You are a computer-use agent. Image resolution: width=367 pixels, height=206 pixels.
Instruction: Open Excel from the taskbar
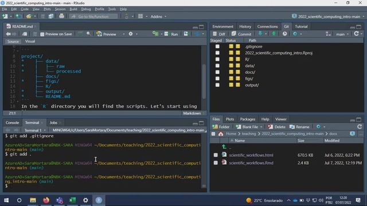[x=73, y=200]
